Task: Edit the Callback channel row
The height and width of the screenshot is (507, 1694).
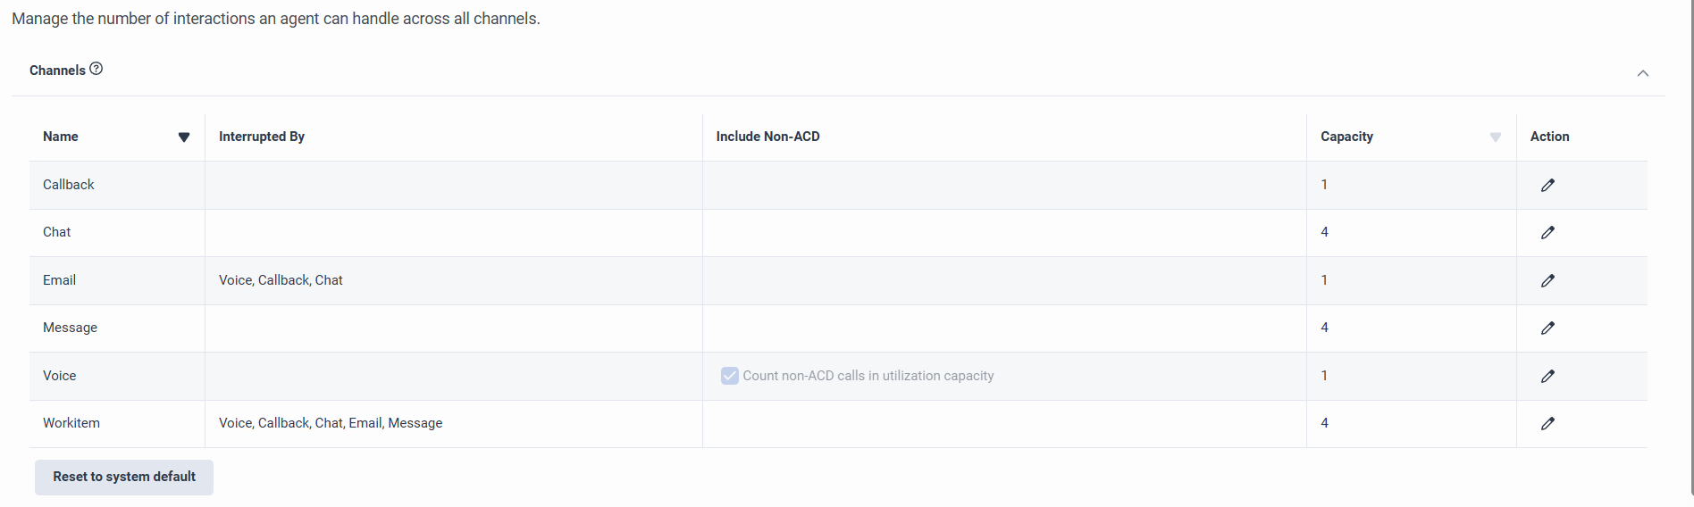Action: [x=1547, y=185]
